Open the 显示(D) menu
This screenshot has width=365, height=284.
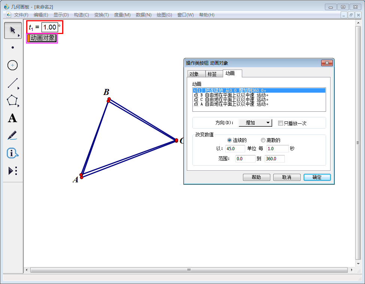[61, 15]
